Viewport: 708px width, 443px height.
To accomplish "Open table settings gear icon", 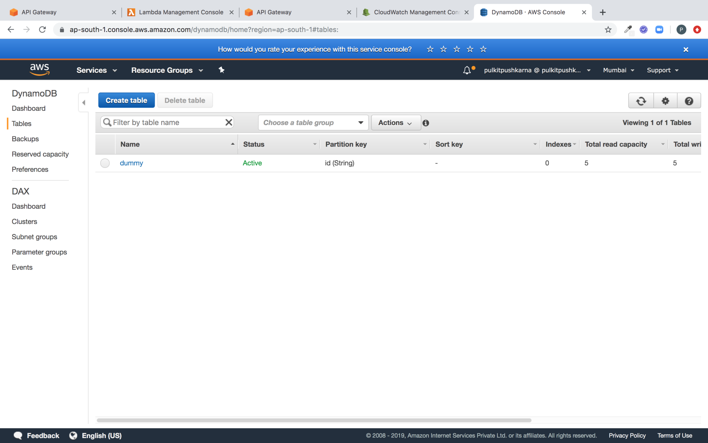I will 665,101.
